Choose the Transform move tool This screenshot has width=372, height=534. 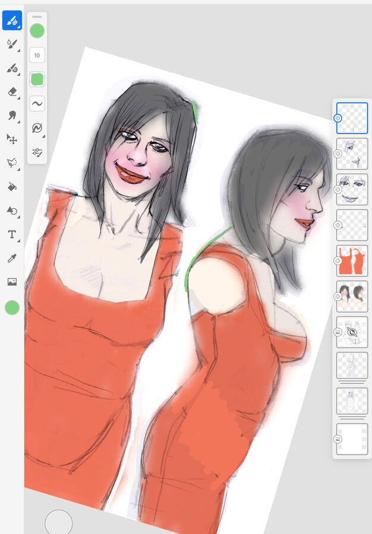click(x=12, y=139)
